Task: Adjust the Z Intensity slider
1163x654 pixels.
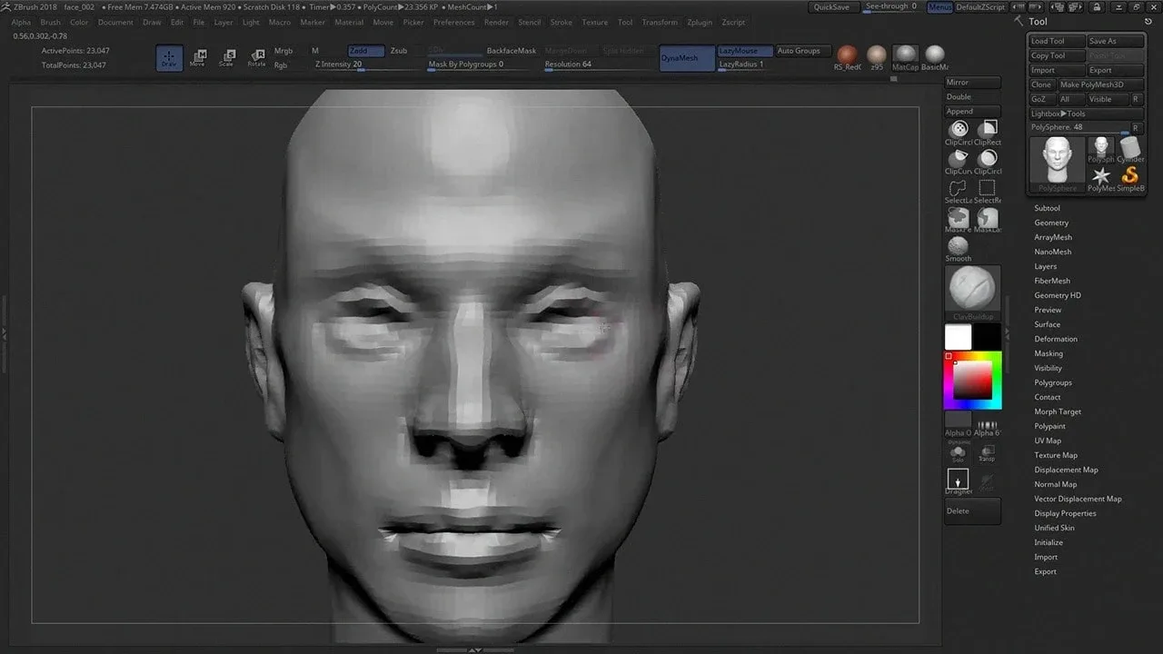Action: click(x=365, y=65)
